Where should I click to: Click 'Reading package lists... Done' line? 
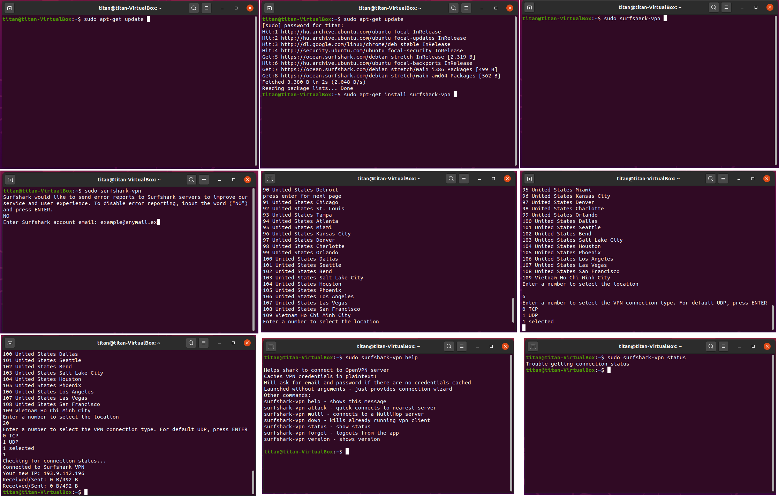coord(308,88)
